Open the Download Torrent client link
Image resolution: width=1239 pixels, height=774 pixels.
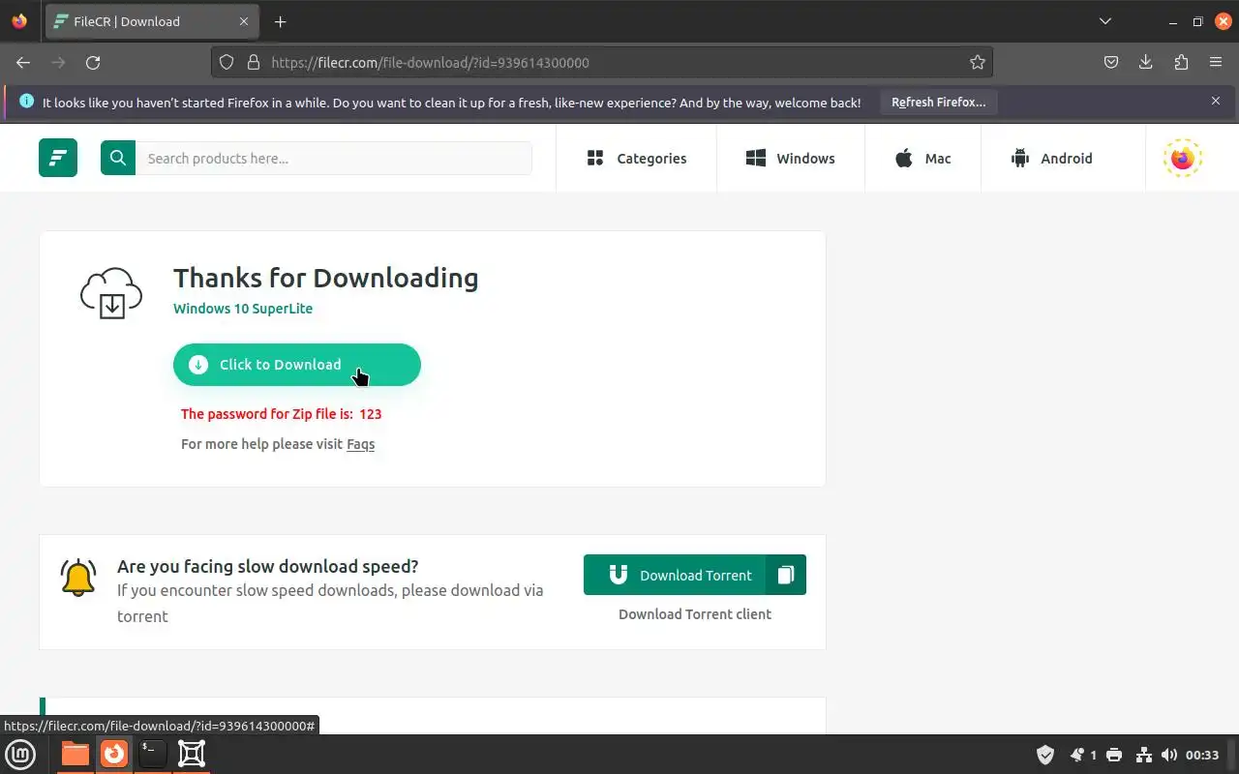695,614
